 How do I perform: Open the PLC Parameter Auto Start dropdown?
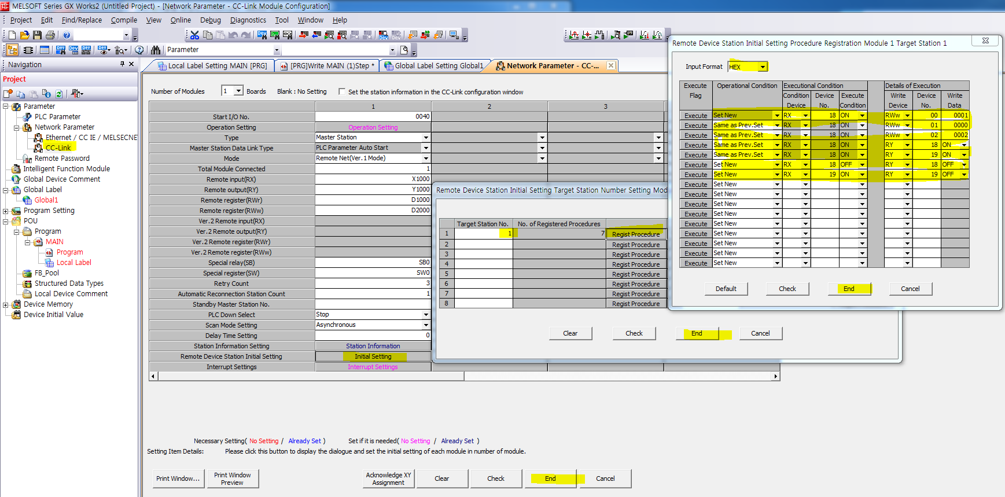tap(426, 148)
